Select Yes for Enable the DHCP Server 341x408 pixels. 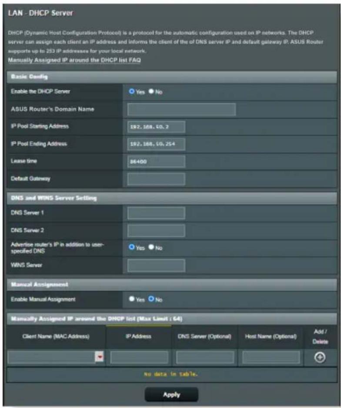click(x=132, y=91)
